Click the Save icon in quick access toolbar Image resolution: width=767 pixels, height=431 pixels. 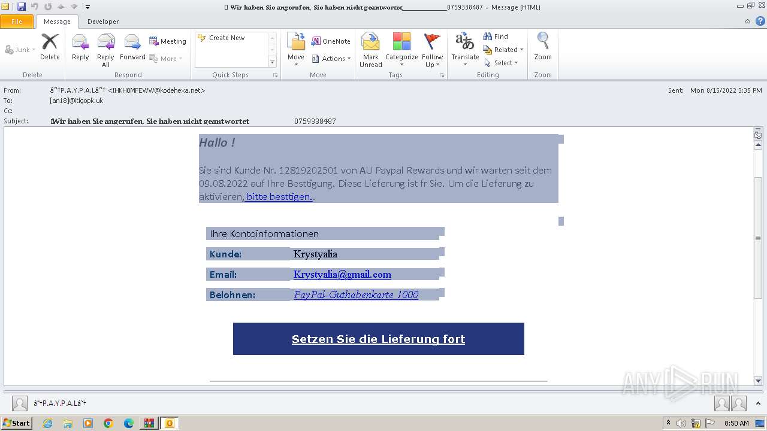[x=22, y=7]
